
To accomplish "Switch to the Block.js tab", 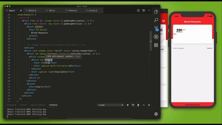I will [32, 10].
